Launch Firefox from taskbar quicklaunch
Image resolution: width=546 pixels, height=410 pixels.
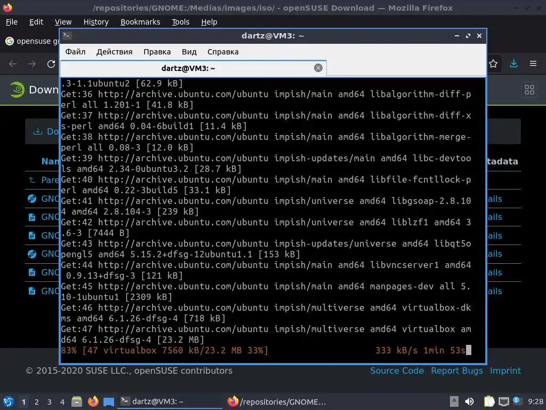click(93, 401)
